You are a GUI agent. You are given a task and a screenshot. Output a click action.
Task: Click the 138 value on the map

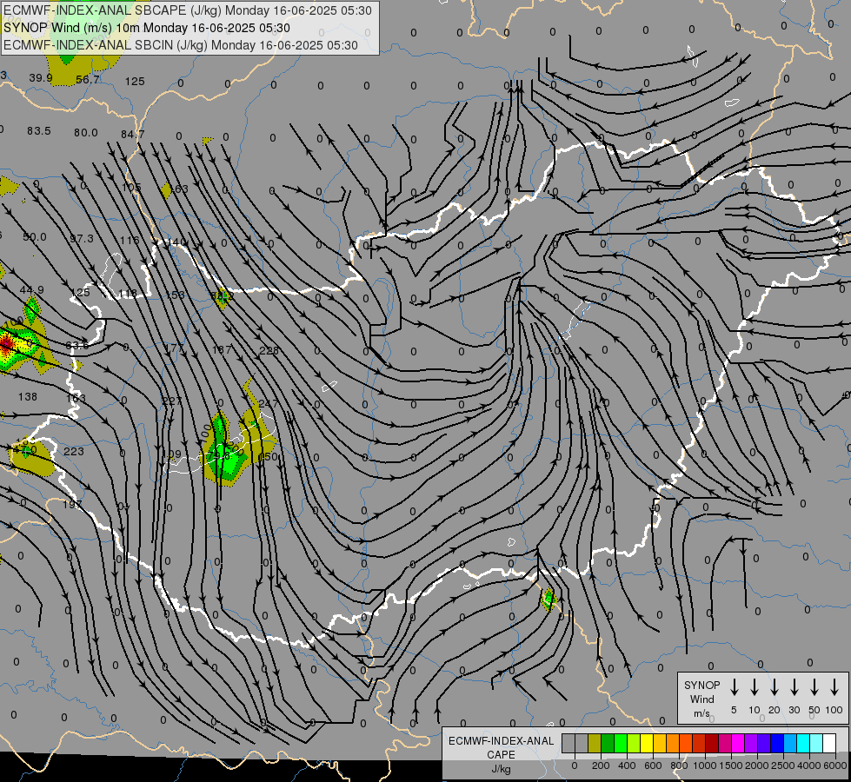click(x=28, y=397)
